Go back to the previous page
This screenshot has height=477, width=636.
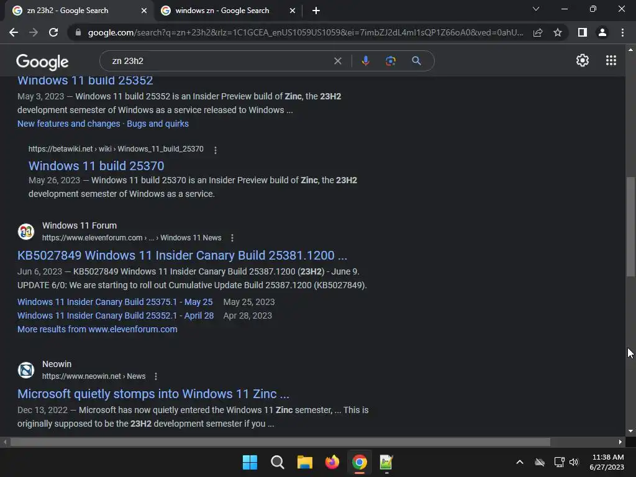pyautogui.click(x=14, y=32)
